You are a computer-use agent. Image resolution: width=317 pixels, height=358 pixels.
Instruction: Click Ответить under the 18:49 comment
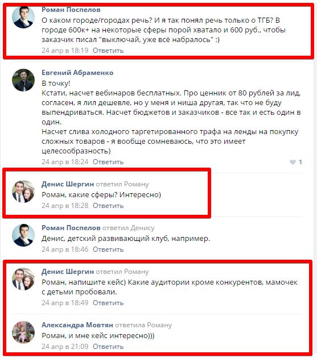pos(108,303)
